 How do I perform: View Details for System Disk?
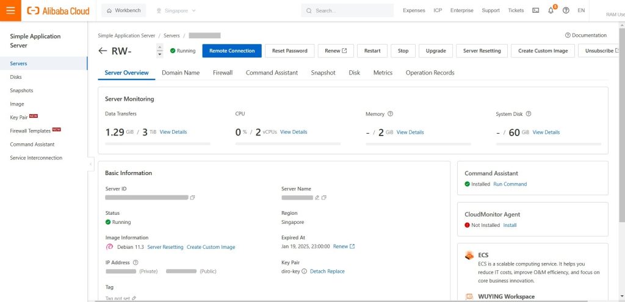coord(546,132)
